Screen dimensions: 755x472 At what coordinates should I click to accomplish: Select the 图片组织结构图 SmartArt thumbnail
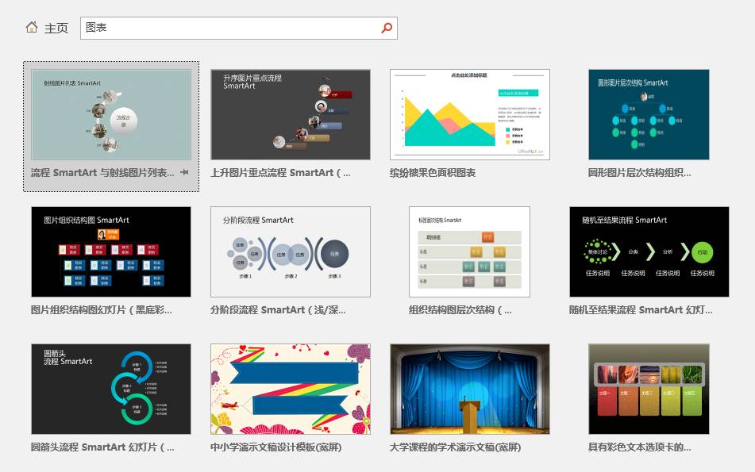(x=111, y=252)
